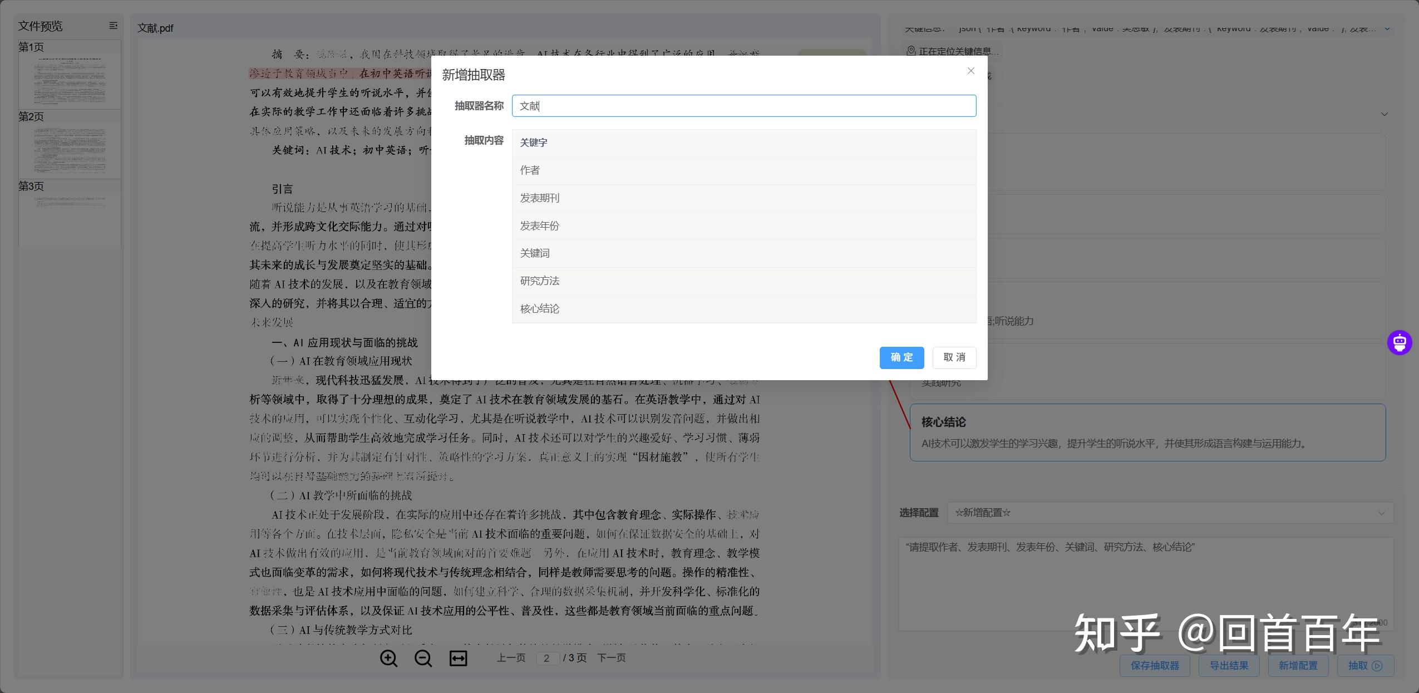Screen dimensions: 1419x693
Task: Click the fit-to-width icon in PDF toolbar
Action: click(x=457, y=658)
